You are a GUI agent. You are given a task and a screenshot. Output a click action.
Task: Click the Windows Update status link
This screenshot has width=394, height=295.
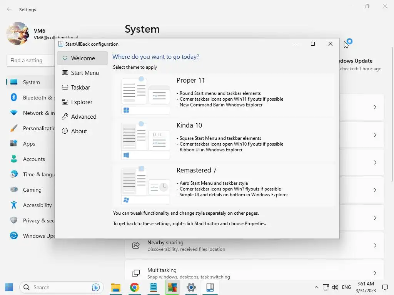coord(360,65)
